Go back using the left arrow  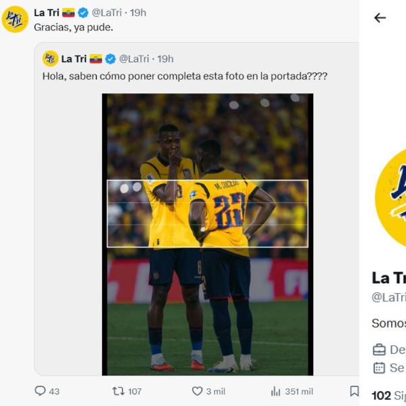[x=380, y=18]
